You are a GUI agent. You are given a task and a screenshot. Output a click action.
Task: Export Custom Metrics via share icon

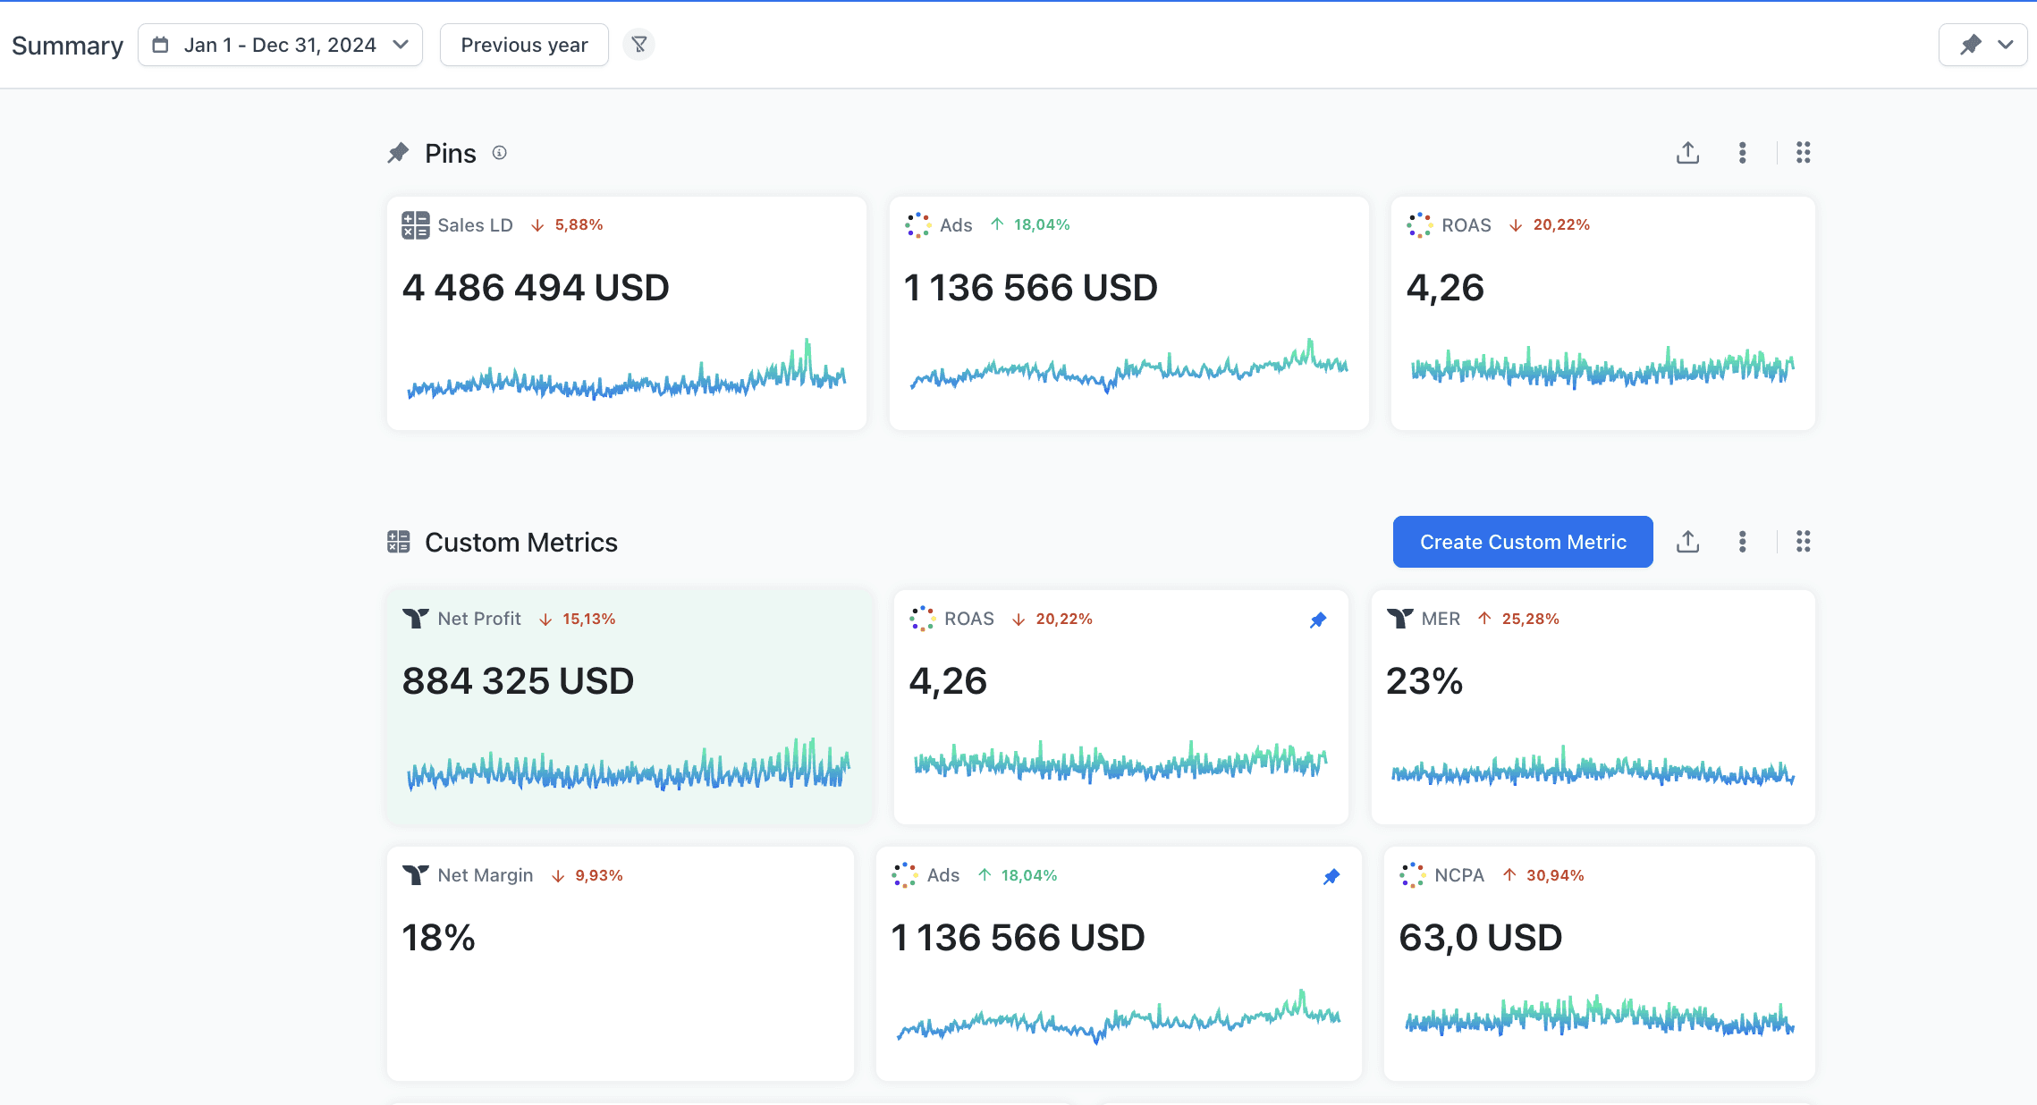click(x=1687, y=542)
